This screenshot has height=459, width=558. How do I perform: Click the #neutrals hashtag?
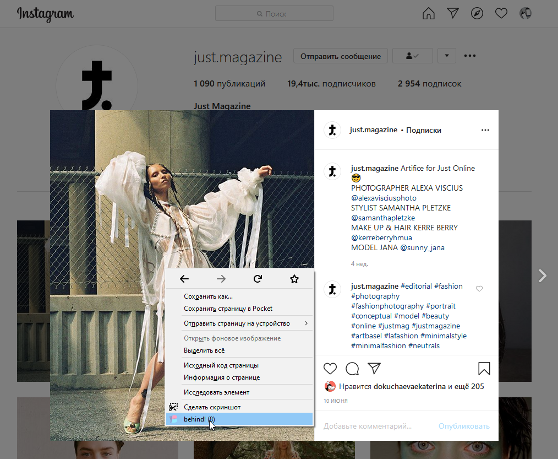click(x=424, y=345)
